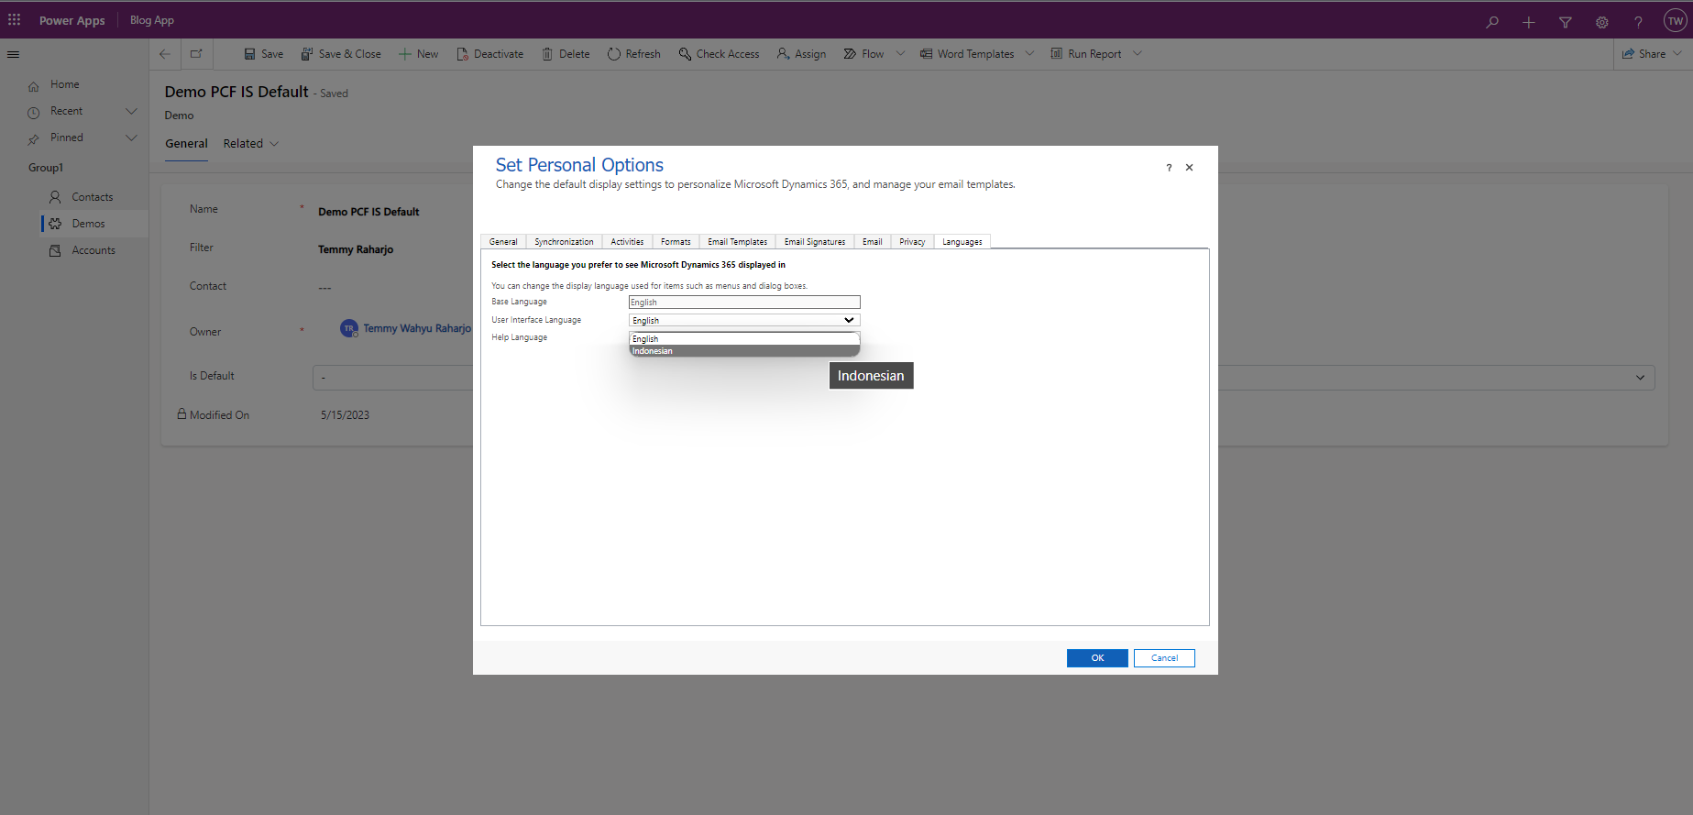
Task: Switch to Email tab in dialog
Action: [872, 242]
